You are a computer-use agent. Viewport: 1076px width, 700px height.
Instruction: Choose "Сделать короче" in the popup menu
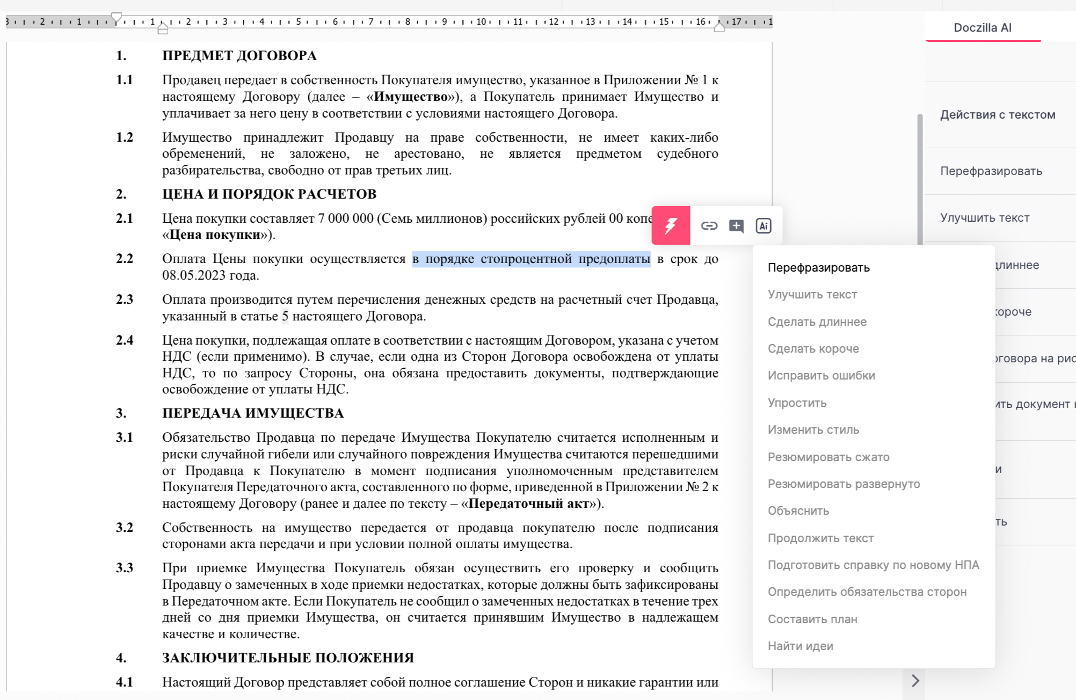(x=813, y=349)
